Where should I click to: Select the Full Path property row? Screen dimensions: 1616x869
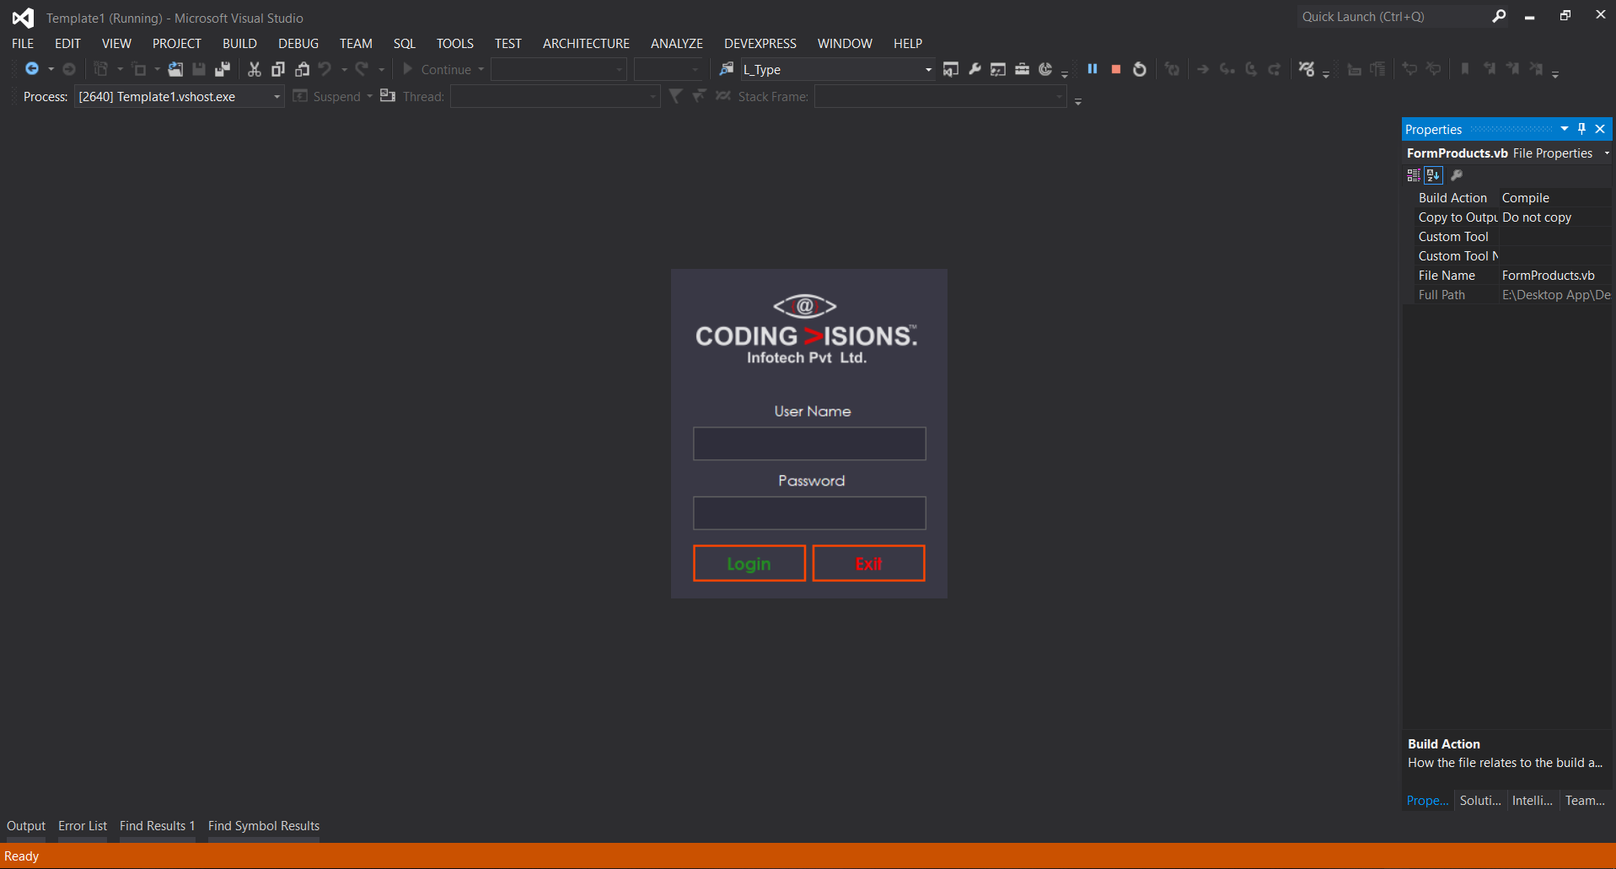pyautogui.click(x=1508, y=295)
